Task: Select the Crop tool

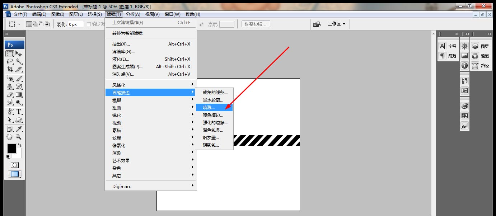Action: point(10,69)
